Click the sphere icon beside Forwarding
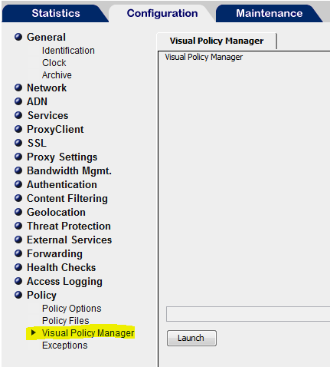This screenshot has height=367, width=330. point(18,253)
